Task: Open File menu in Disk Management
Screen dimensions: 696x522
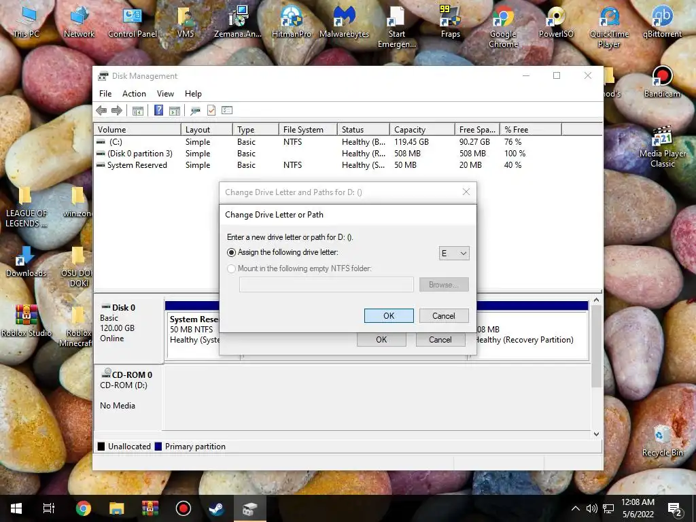Action: pyautogui.click(x=105, y=94)
